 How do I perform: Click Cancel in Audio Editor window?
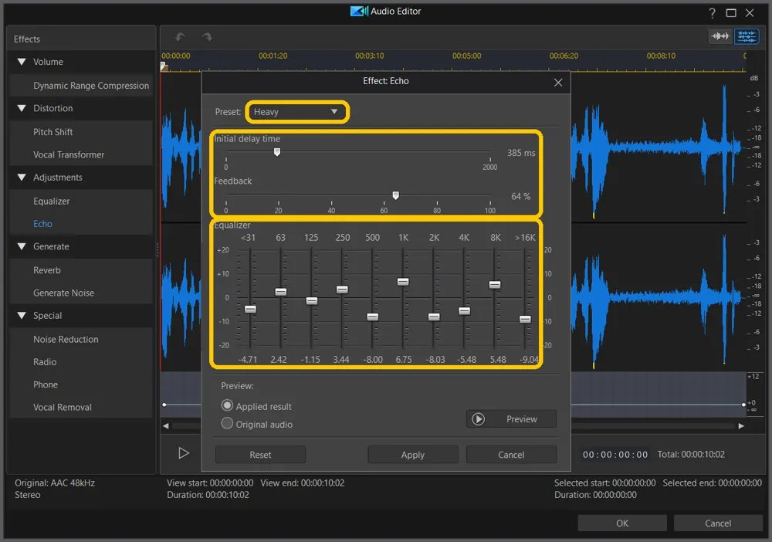(x=718, y=523)
